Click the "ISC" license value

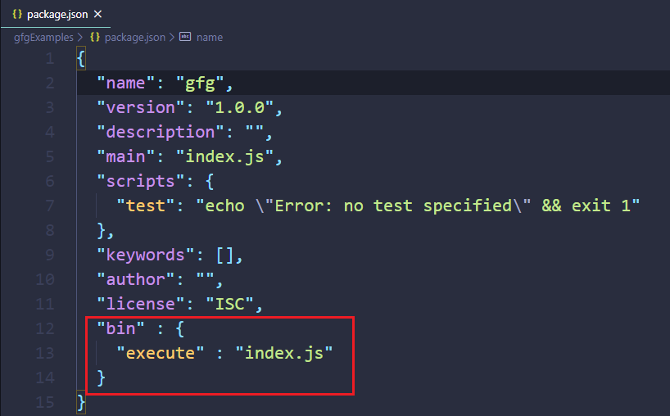(230, 304)
